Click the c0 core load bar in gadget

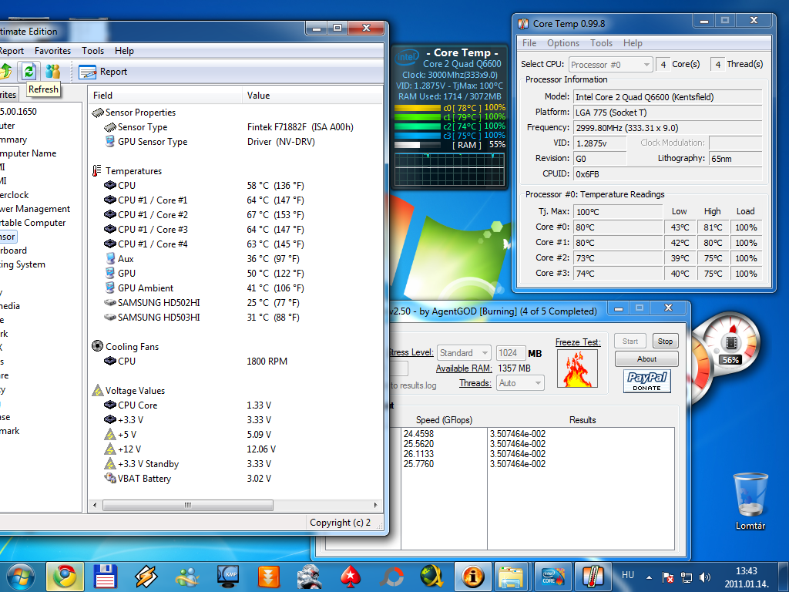(x=417, y=108)
